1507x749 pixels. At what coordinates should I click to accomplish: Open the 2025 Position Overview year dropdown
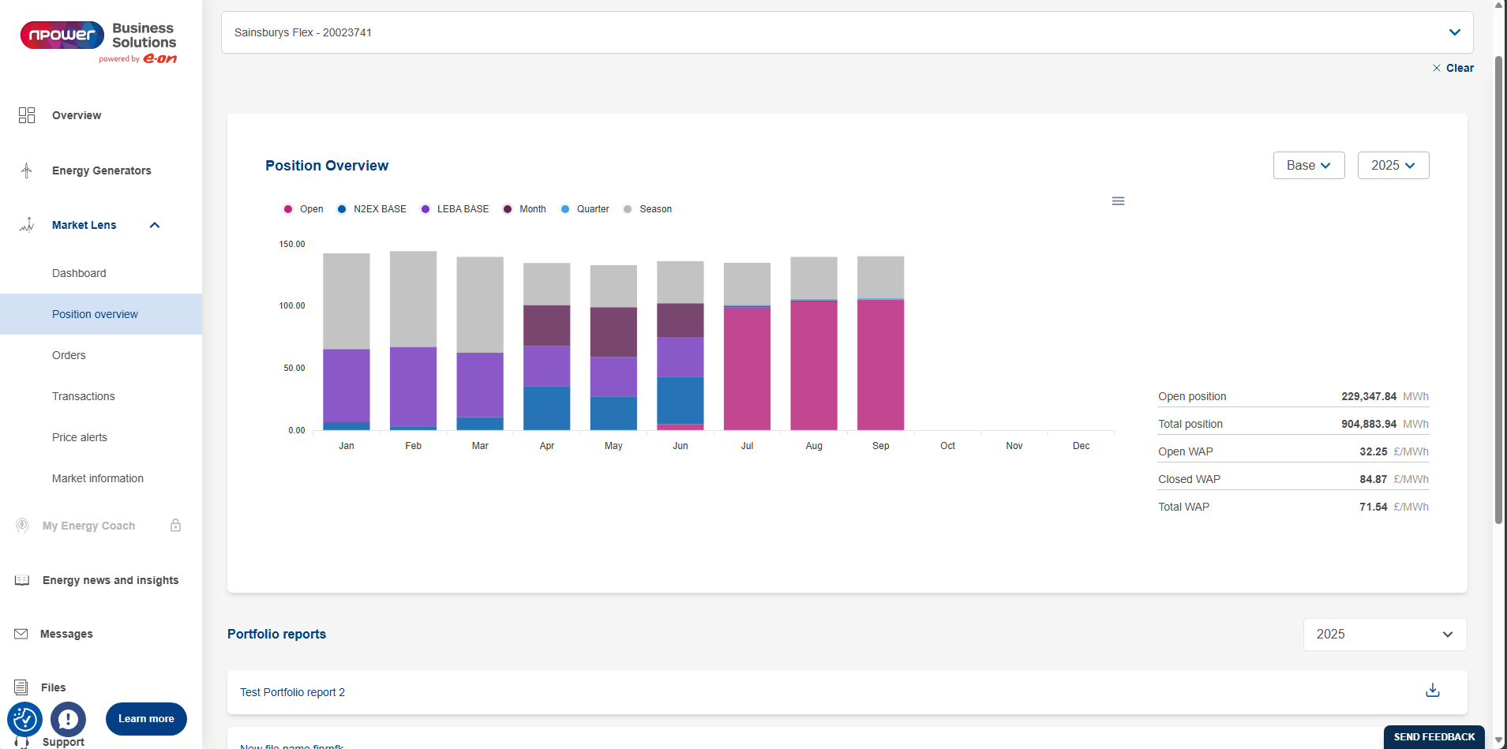tap(1393, 166)
